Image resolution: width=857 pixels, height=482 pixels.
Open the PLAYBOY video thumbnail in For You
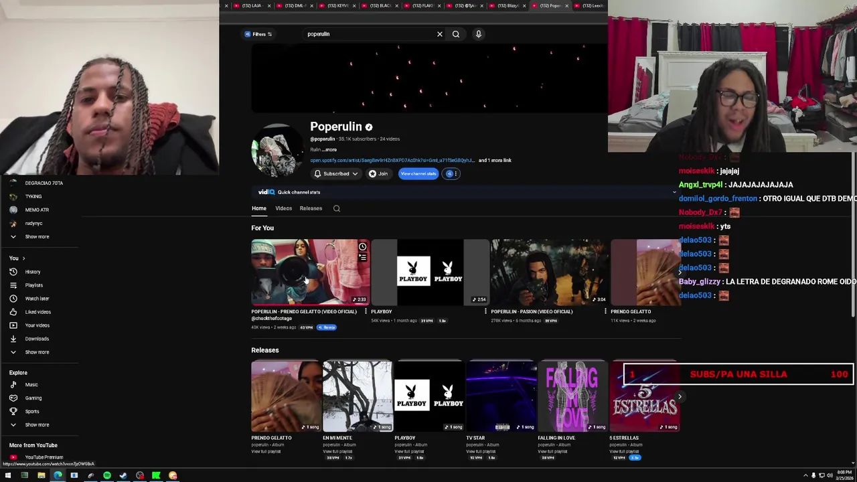click(x=430, y=272)
